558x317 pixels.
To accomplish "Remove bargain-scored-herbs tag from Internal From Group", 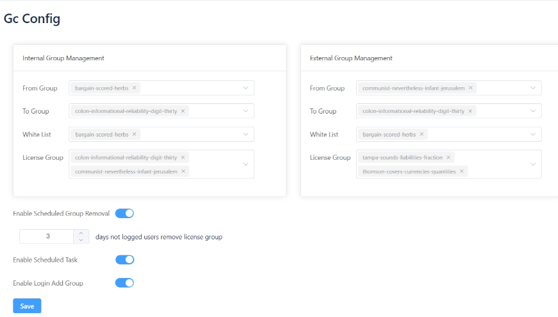I will point(135,88).
